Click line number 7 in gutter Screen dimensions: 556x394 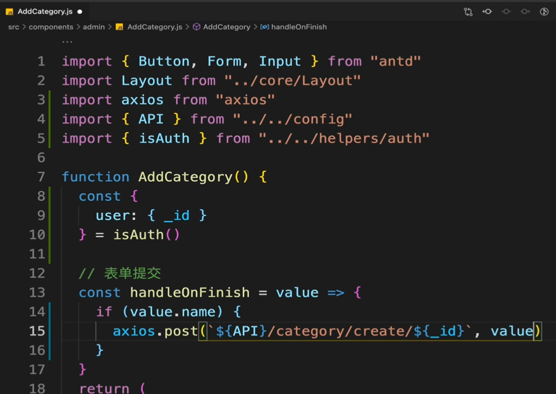tap(41, 177)
